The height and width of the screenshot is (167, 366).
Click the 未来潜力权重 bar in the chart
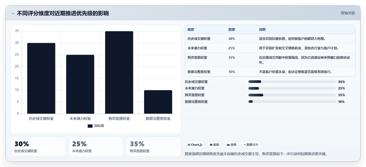pyautogui.click(x=80, y=84)
